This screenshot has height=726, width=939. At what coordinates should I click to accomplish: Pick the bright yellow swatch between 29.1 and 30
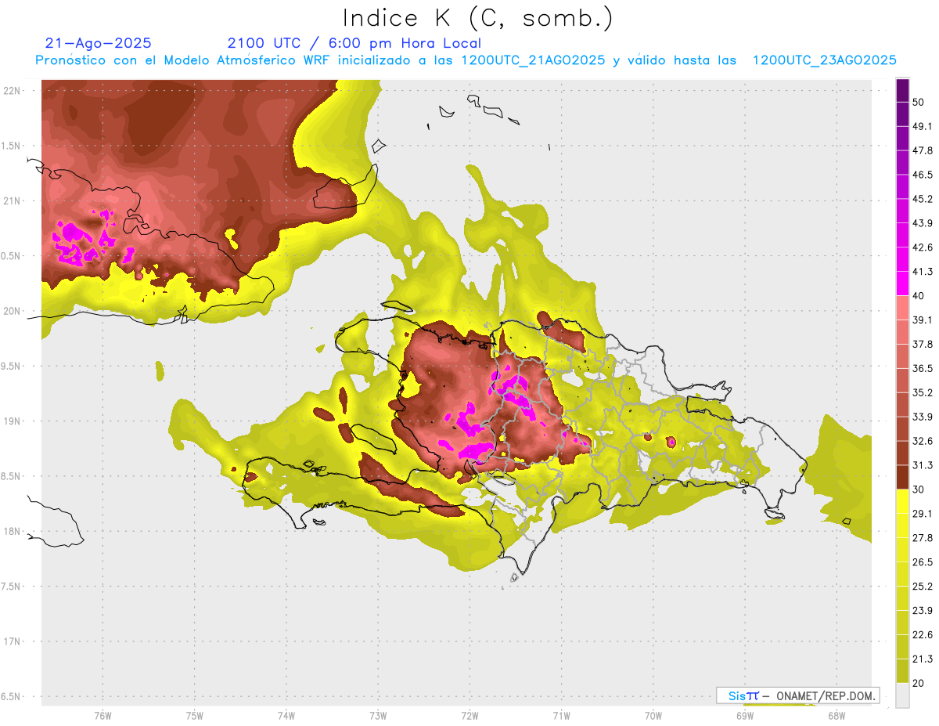[x=903, y=501]
